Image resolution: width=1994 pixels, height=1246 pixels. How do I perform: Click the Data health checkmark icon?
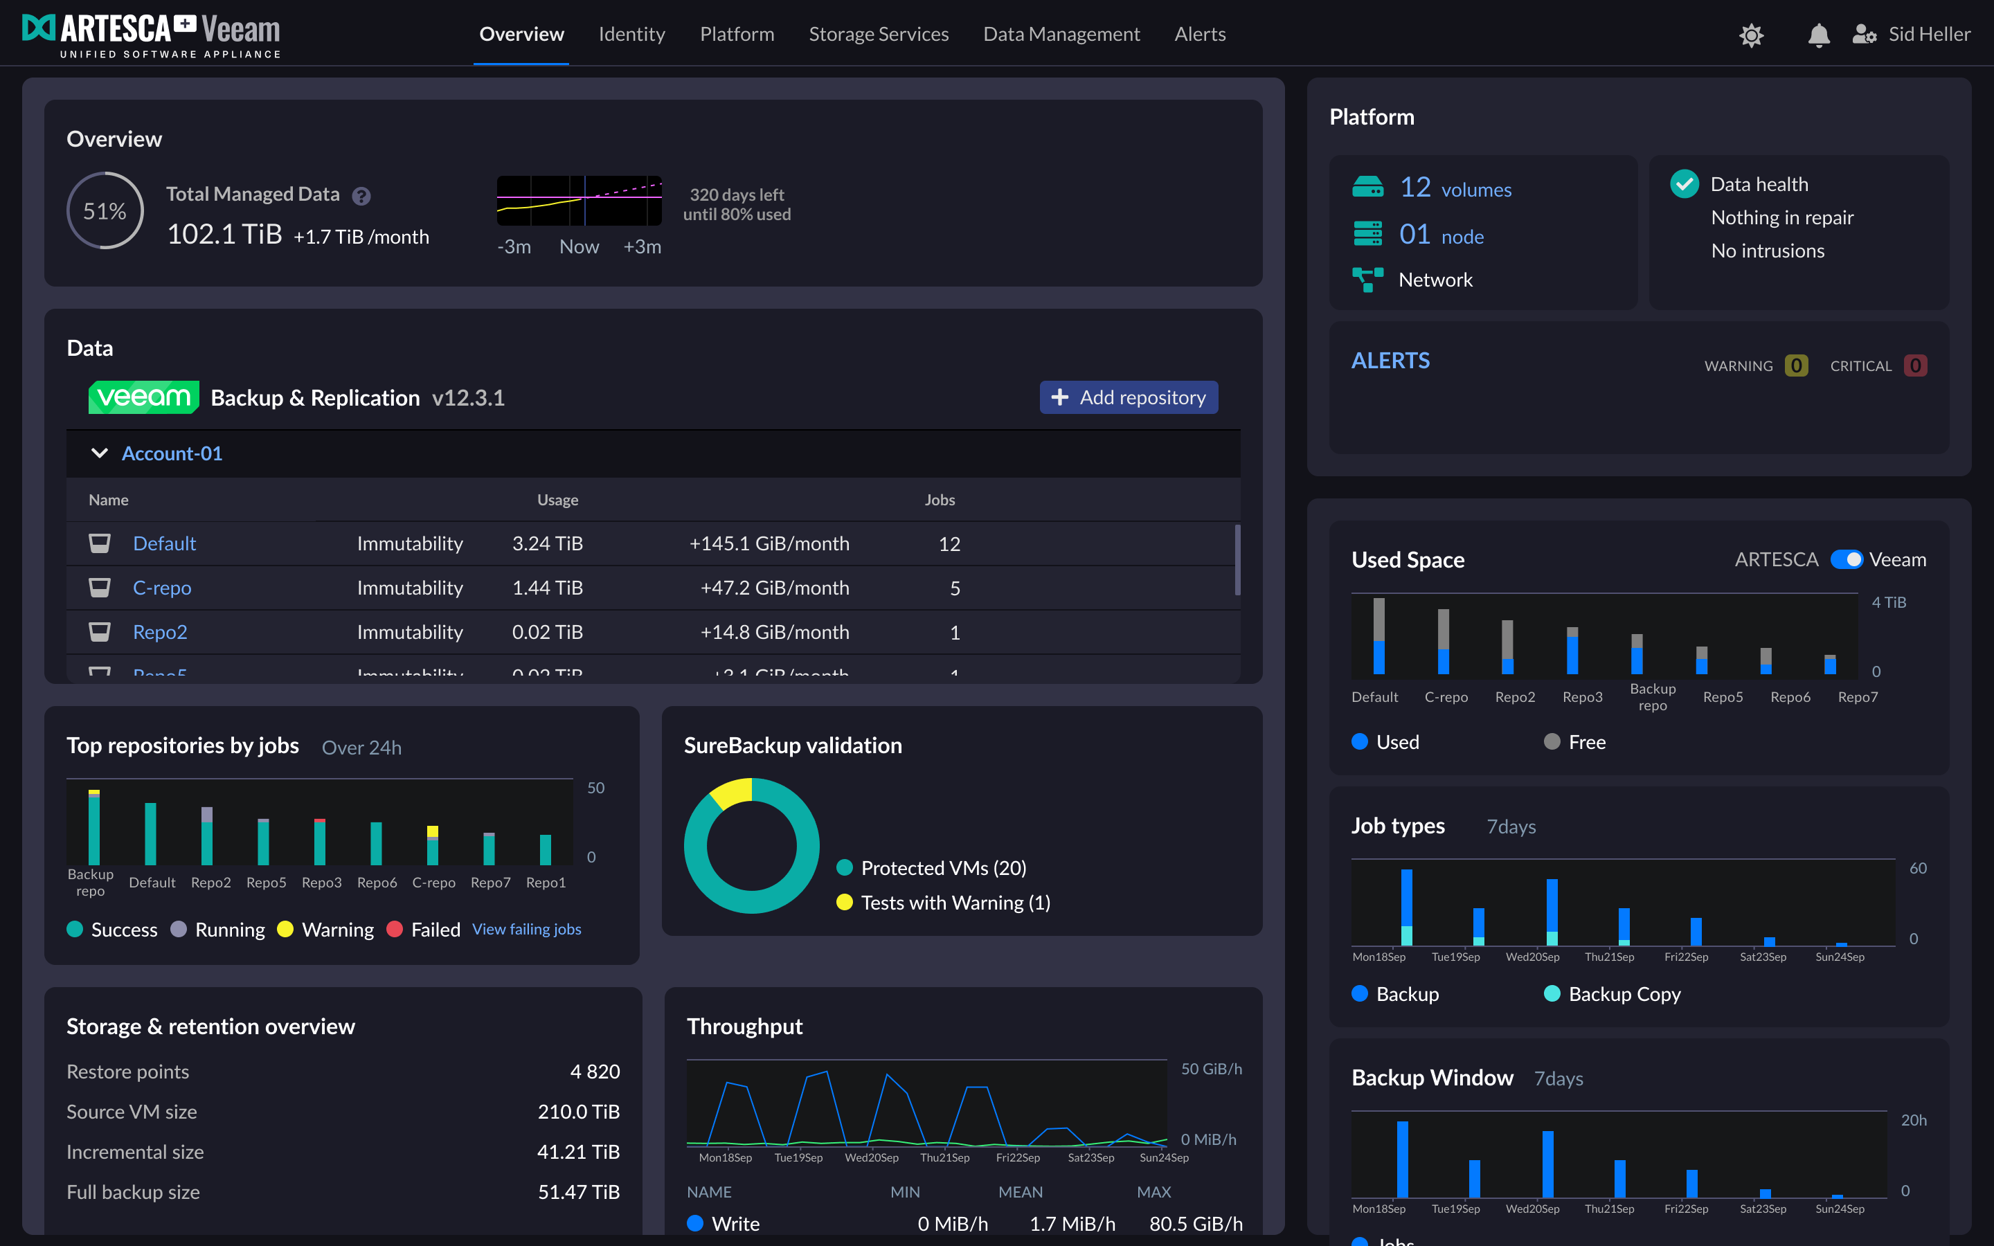(1685, 183)
